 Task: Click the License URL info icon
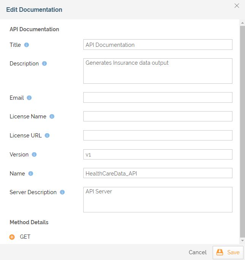pos(48,136)
